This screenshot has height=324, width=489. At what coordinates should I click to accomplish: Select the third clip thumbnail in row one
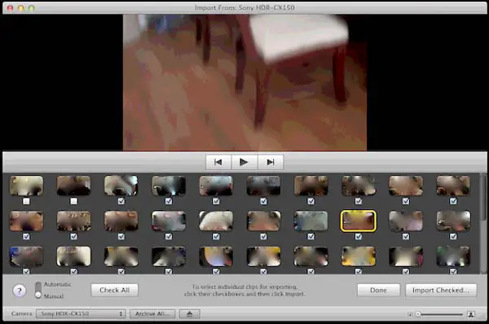point(121,186)
